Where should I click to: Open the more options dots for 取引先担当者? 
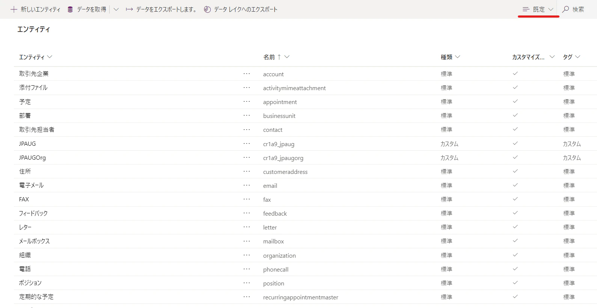coord(247,130)
